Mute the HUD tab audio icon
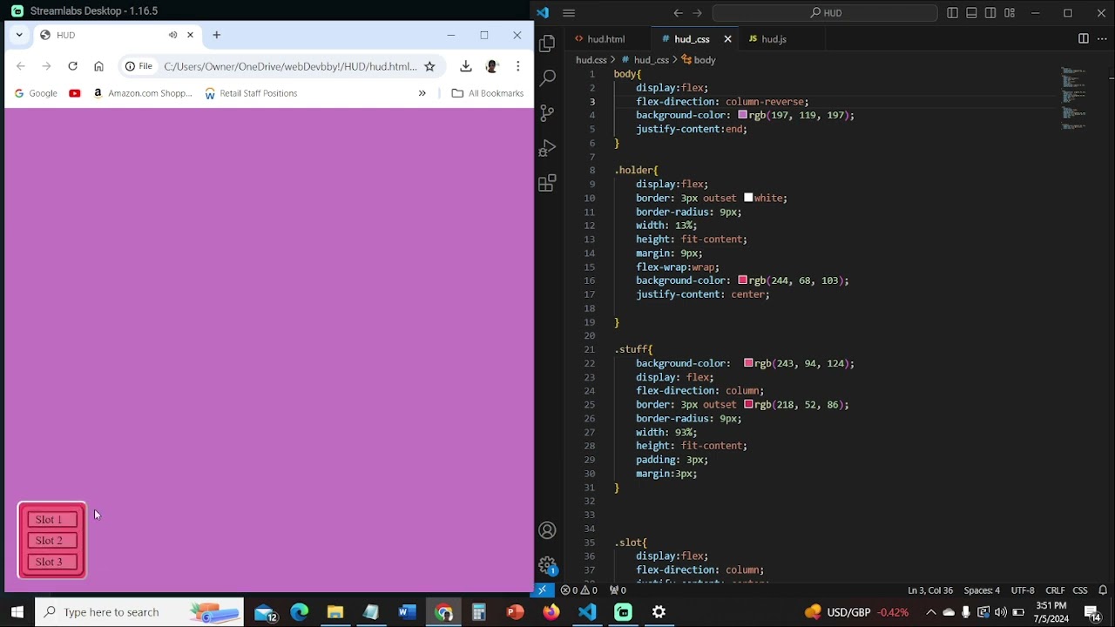1115x627 pixels. click(x=172, y=35)
